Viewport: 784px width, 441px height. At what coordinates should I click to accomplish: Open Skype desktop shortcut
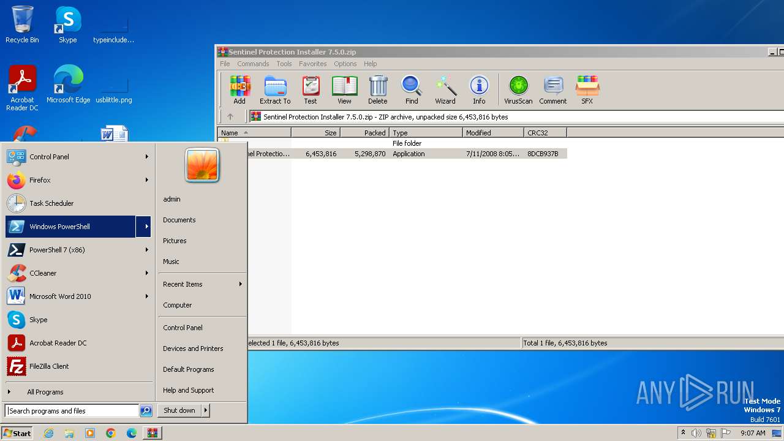point(68,24)
